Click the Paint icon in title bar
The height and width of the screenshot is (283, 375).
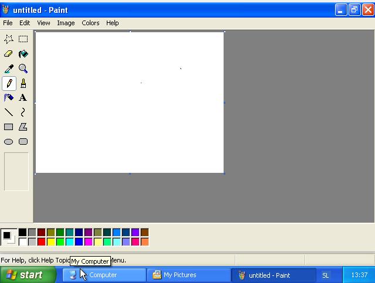coord(6,10)
